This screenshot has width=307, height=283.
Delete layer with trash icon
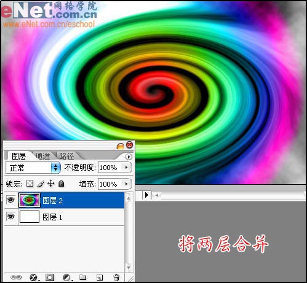tap(116, 277)
